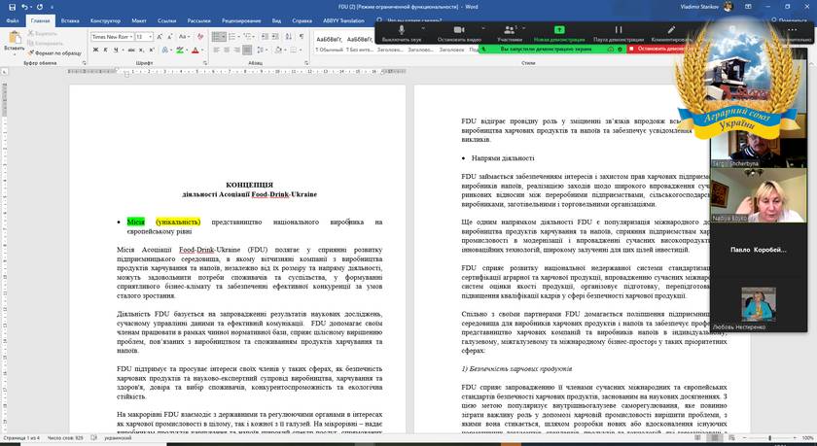Viewport: 817px width, 446px height.
Task: Select red font color button
Action: pyautogui.click(x=195, y=50)
